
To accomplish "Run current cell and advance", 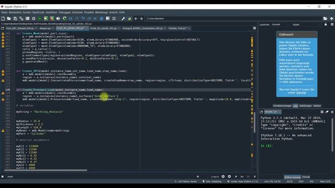I will pyautogui.click(x=52, y=19).
